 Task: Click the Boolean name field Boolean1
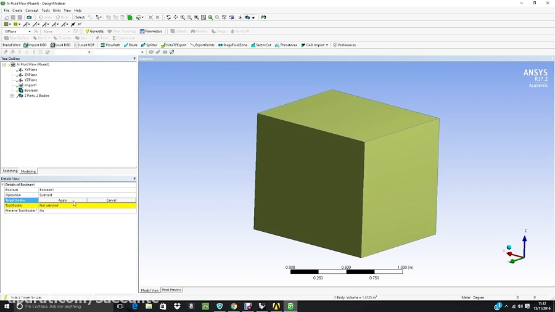click(87, 190)
